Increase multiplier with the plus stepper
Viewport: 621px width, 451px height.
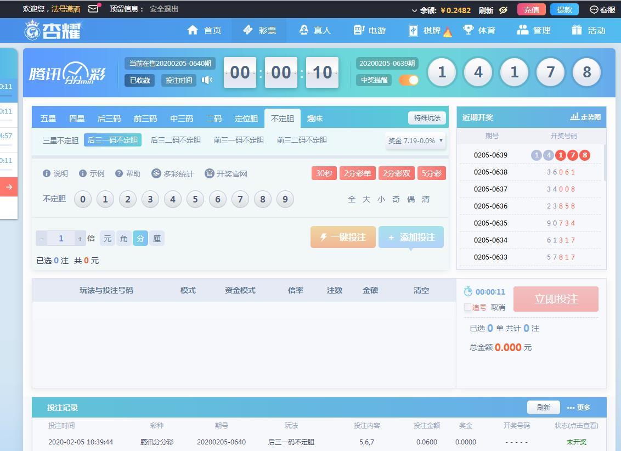click(80, 238)
